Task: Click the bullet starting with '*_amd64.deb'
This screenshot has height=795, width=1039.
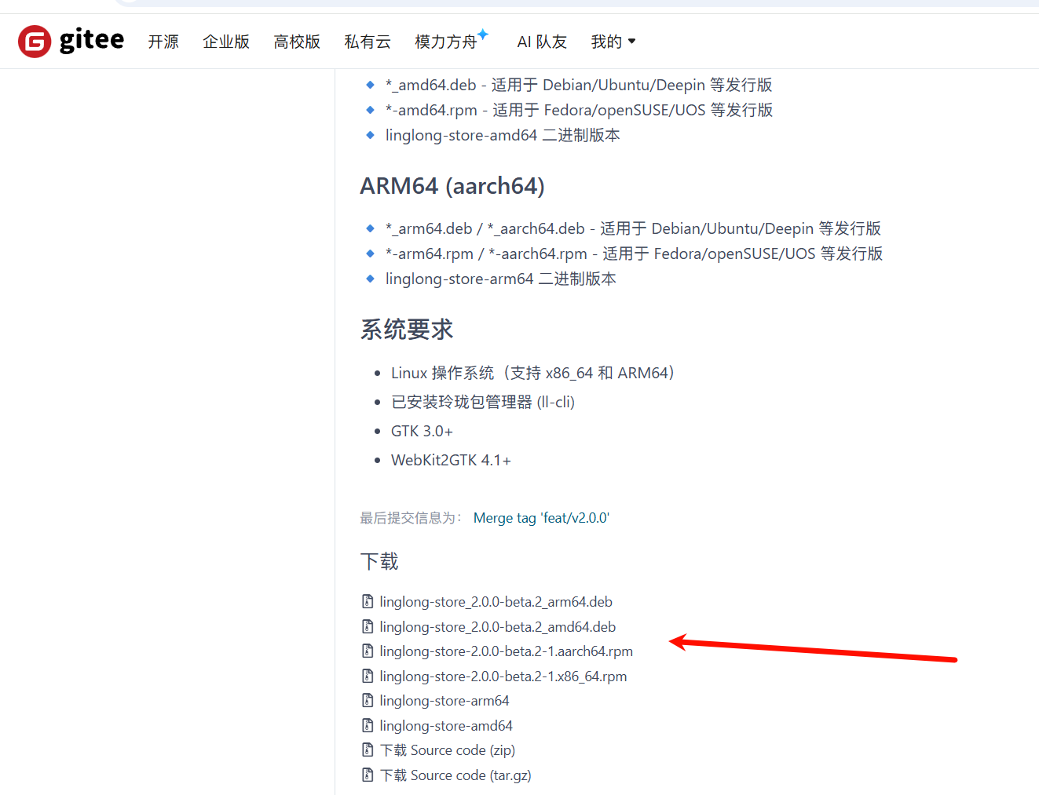Action: click(579, 86)
